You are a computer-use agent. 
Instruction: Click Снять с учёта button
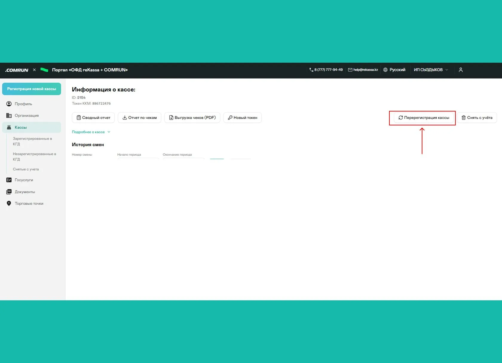(477, 117)
